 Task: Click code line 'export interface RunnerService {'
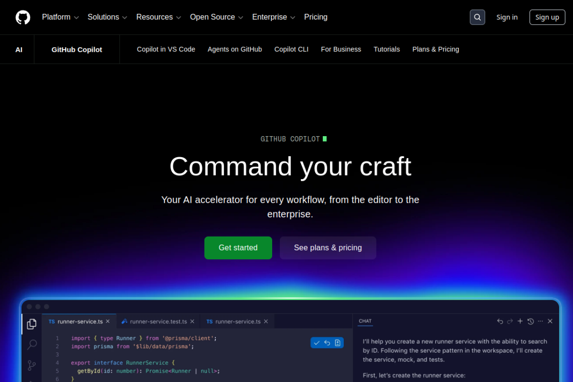pos(123,363)
